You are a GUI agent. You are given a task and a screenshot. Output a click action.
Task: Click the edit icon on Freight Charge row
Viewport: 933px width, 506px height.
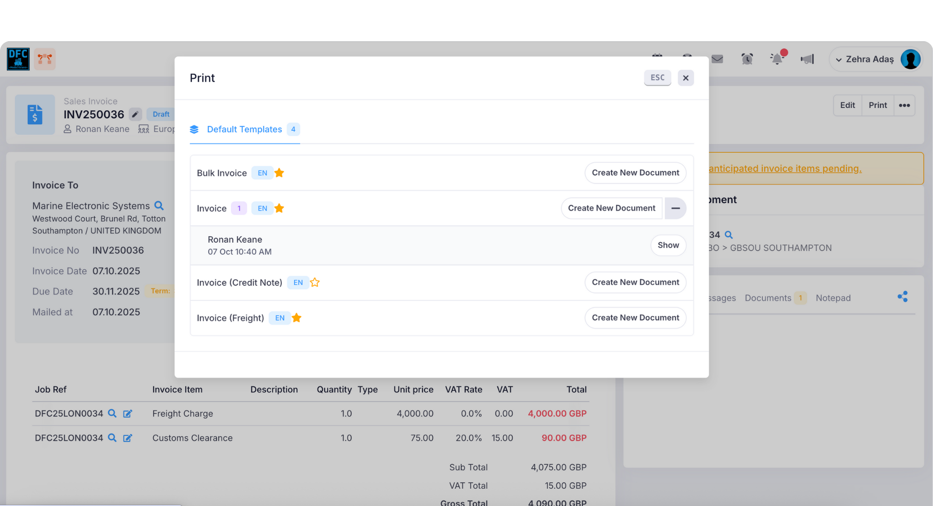128,414
